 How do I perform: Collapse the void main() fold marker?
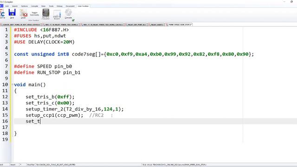tap(13, 84)
